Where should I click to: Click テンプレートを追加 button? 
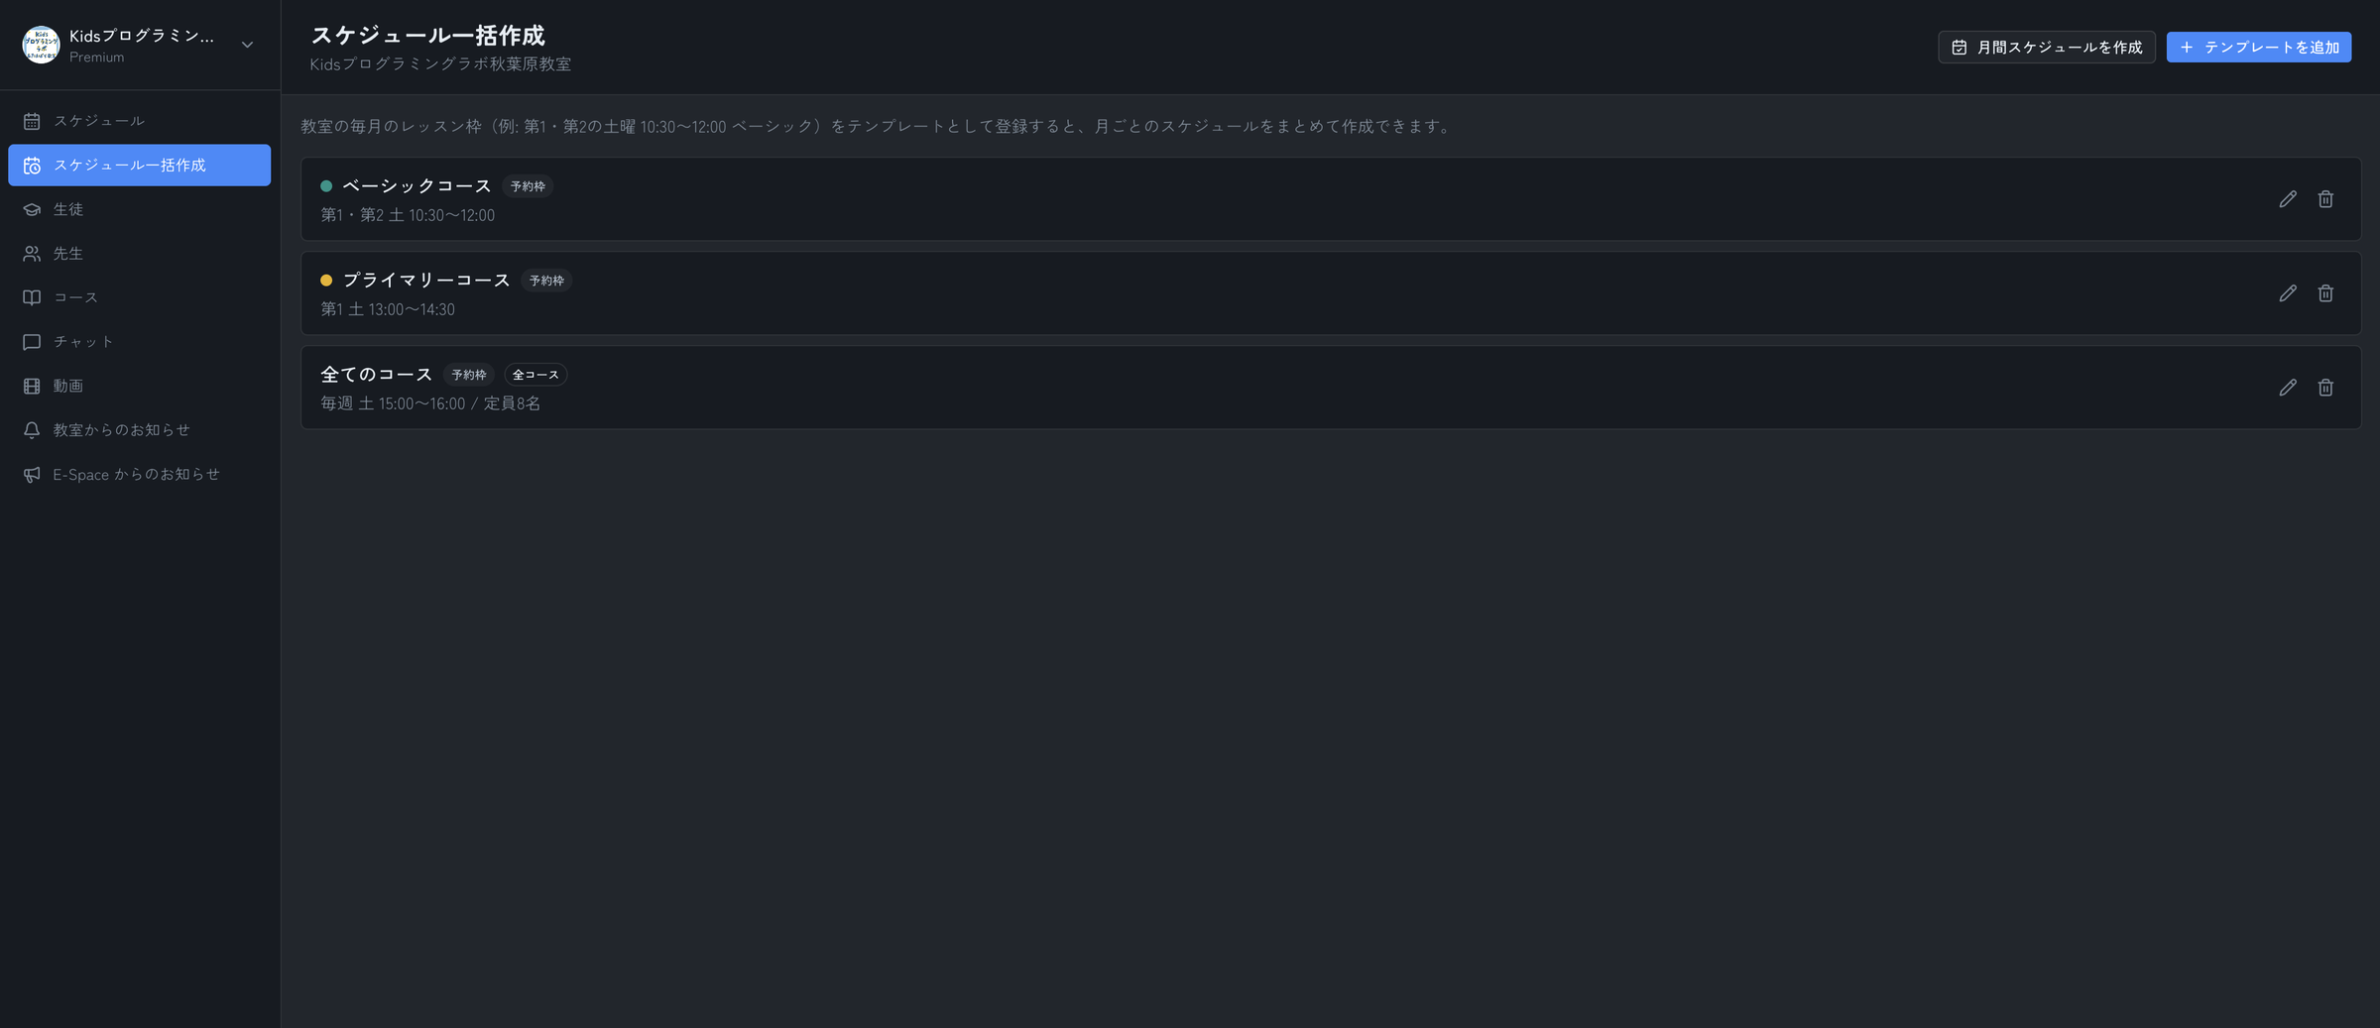[2259, 47]
